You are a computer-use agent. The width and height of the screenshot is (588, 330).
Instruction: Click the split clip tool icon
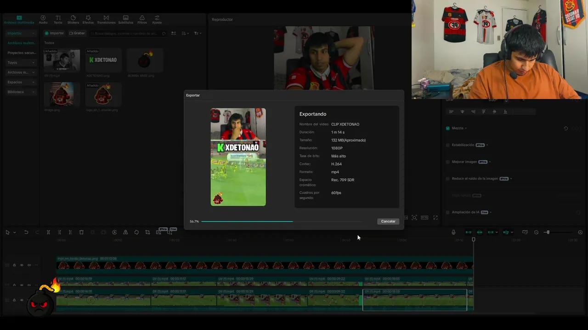pyautogui.click(x=48, y=232)
